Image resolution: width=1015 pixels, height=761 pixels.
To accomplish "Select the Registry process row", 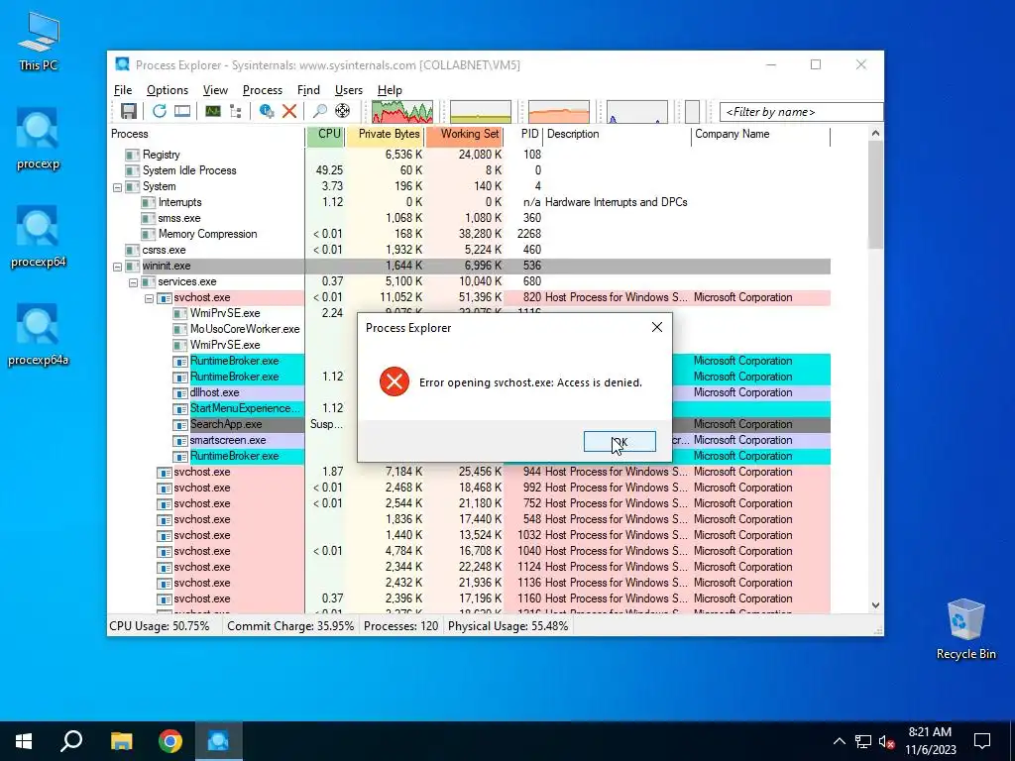I will [x=469, y=155].
